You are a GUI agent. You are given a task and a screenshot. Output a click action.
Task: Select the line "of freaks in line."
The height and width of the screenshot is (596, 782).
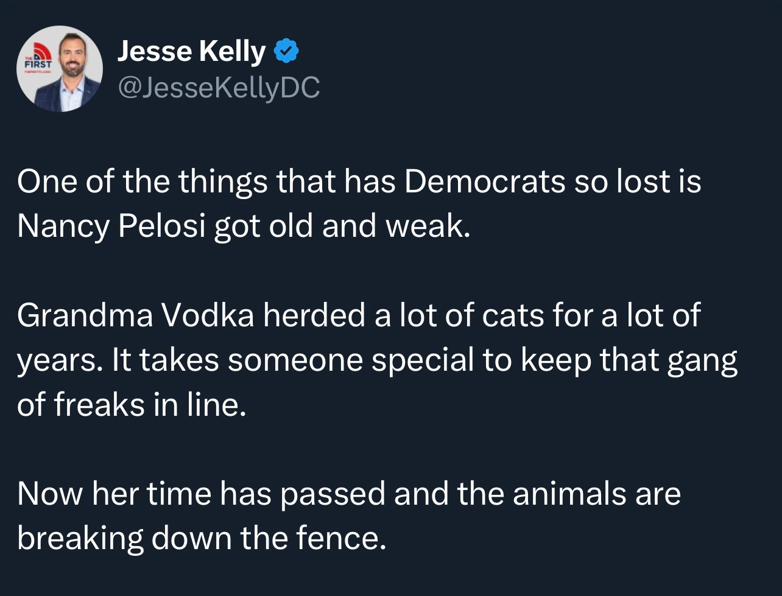click(132, 404)
